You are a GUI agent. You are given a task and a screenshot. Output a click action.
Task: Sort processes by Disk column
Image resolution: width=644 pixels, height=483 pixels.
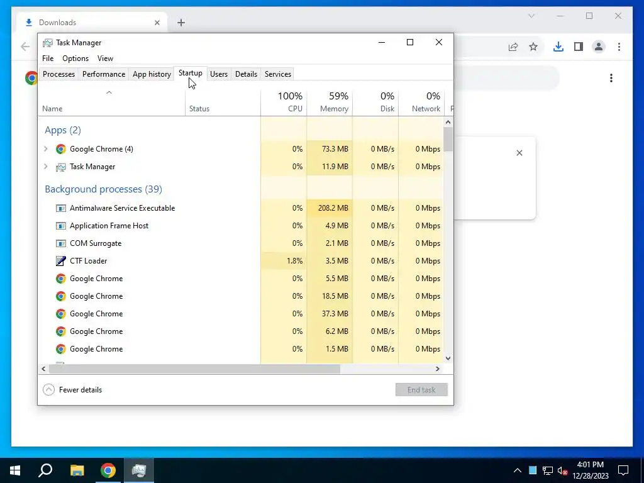pyautogui.click(x=375, y=102)
